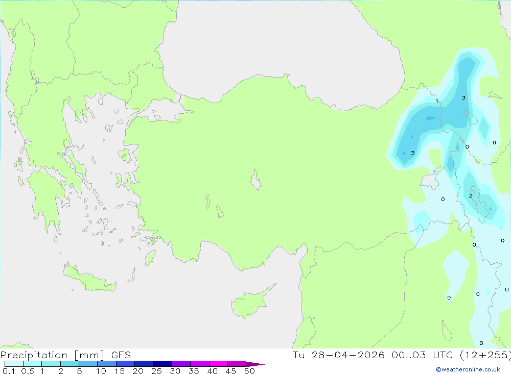
Task: Choose the 25–30 mm navy legend swatch
Action: tap(162, 364)
